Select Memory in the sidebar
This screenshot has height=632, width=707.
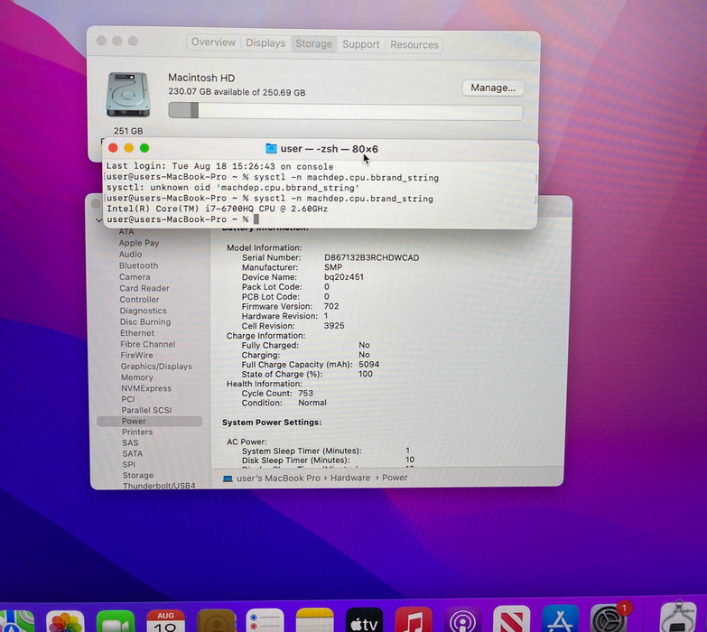pos(136,377)
